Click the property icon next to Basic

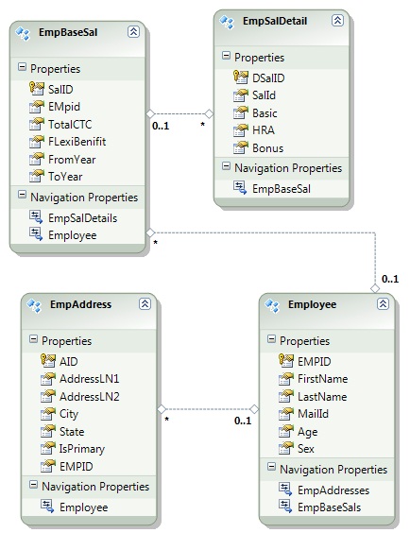click(x=241, y=112)
